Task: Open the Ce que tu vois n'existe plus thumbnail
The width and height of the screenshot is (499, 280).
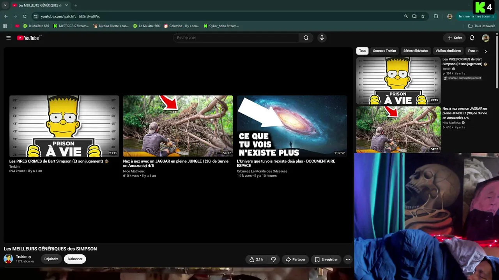Action: [292, 126]
